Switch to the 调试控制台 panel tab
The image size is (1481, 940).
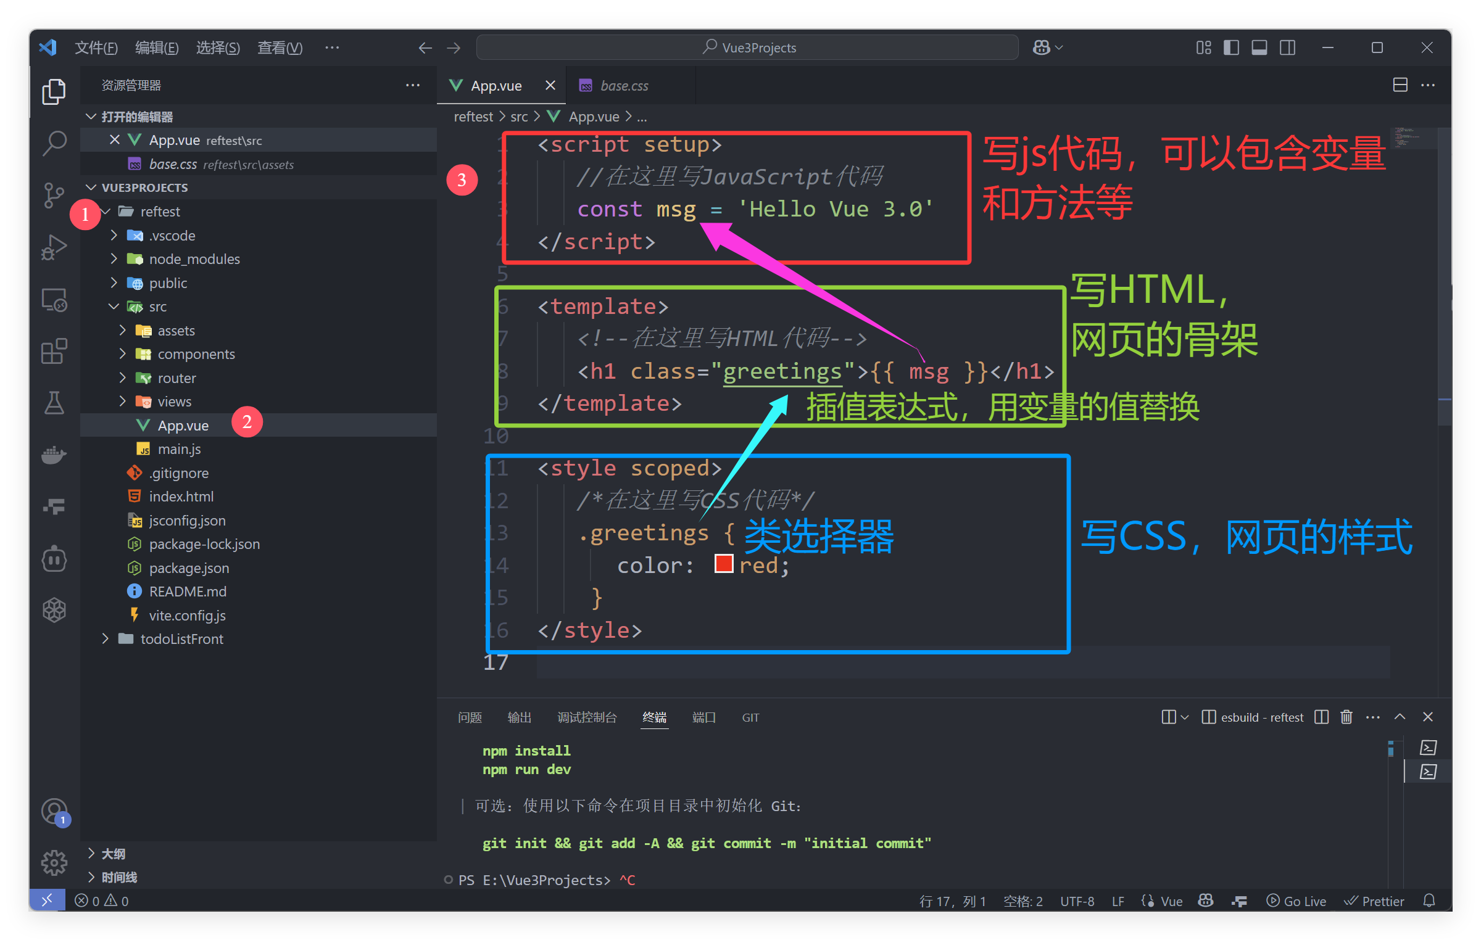(587, 717)
